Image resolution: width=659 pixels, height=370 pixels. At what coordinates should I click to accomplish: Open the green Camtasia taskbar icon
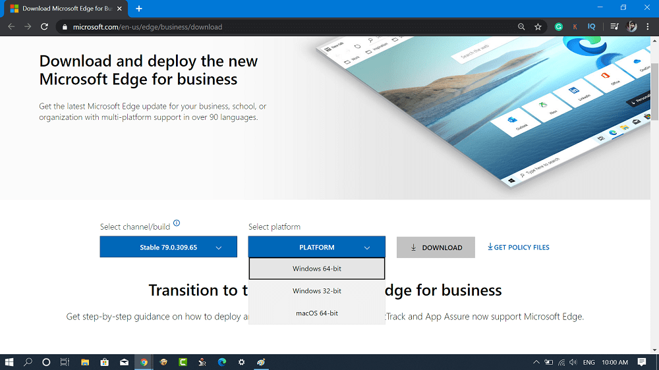(x=183, y=362)
